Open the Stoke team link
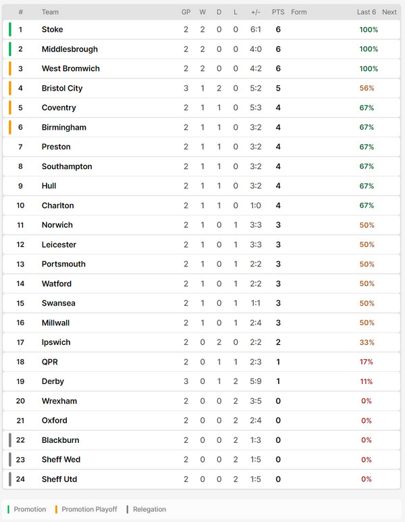Viewport: 405px width, 522px height. (x=52, y=29)
